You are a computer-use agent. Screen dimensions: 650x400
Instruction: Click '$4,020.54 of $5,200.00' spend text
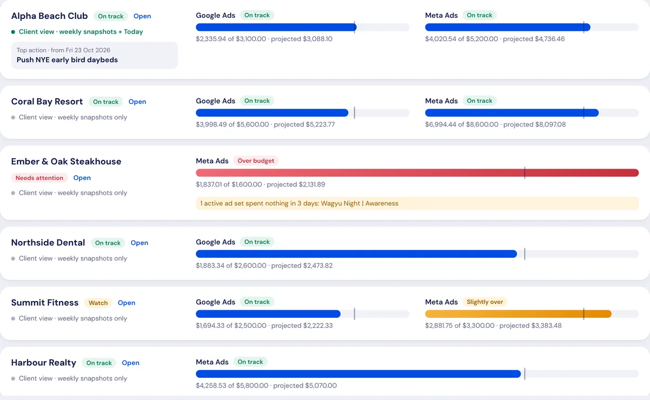(x=461, y=39)
